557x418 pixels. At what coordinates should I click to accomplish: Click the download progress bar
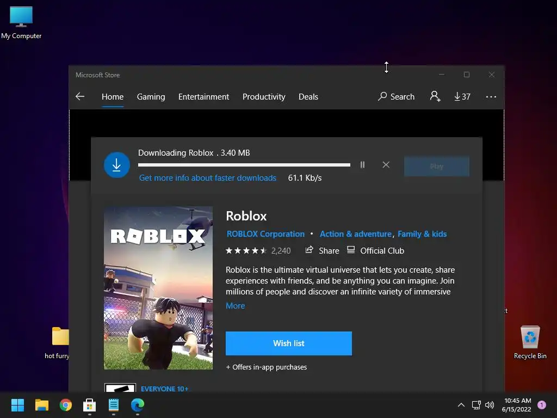(244, 165)
